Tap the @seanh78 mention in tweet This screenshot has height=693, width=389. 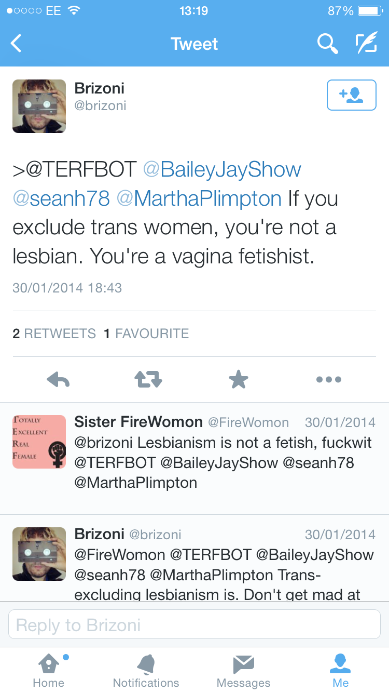61,198
